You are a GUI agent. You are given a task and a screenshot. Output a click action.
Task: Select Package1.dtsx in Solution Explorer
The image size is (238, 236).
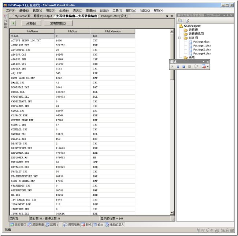[202, 46]
